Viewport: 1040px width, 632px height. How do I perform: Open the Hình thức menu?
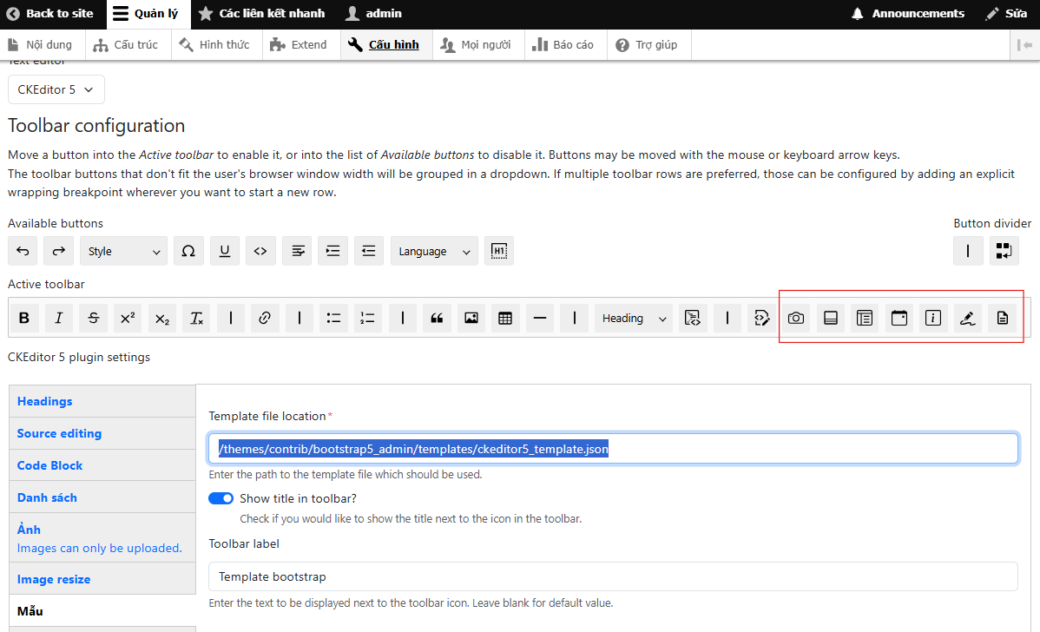[x=217, y=45]
